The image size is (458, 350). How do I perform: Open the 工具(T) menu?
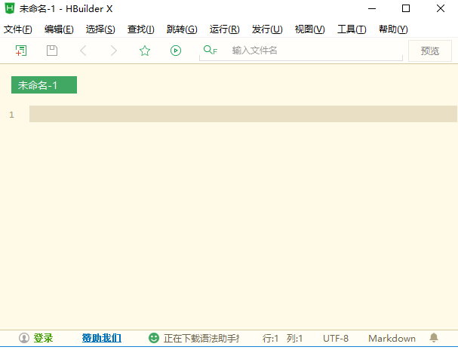(351, 29)
